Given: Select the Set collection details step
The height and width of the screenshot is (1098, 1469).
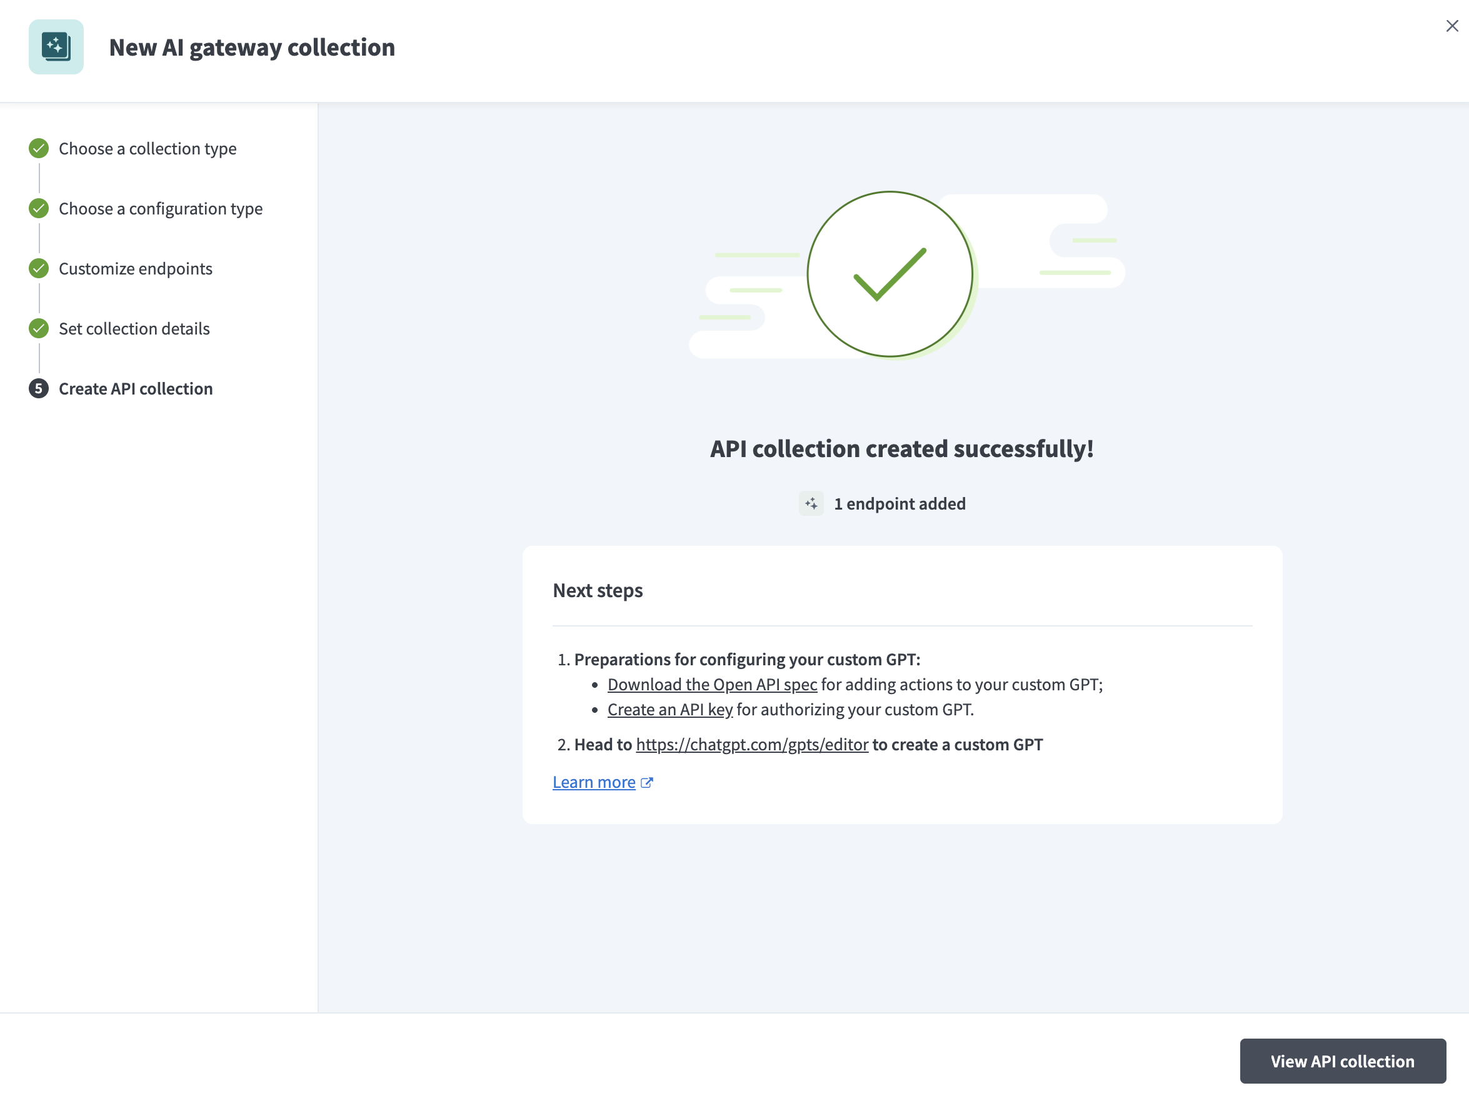Looking at the screenshot, I should coord(134,328).
